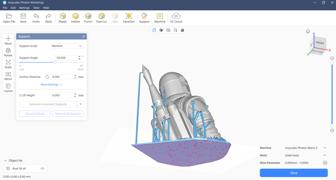Reset view with home icon
The height and width of the screenshot is (180, 336).
pyautogui.click(x=308, y=31)
